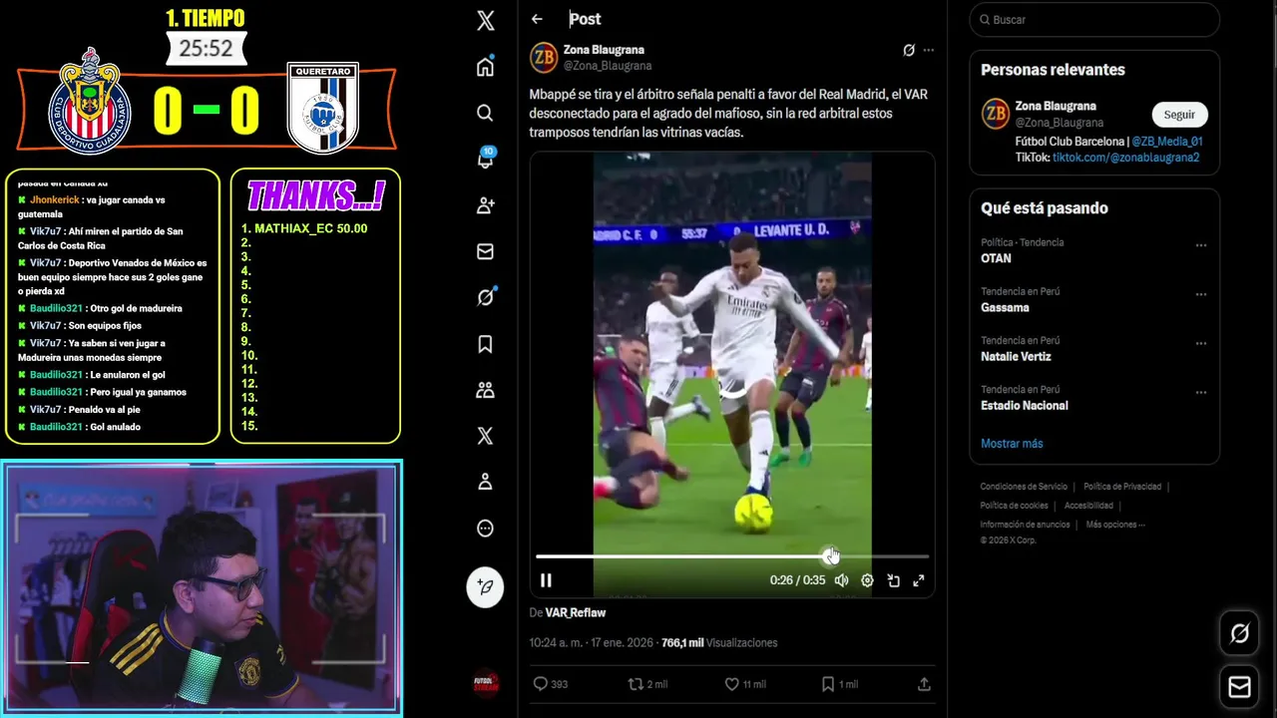The image size is (1277, 718).
Task: Open more options for the OTAN trend
Action: 1201,245
